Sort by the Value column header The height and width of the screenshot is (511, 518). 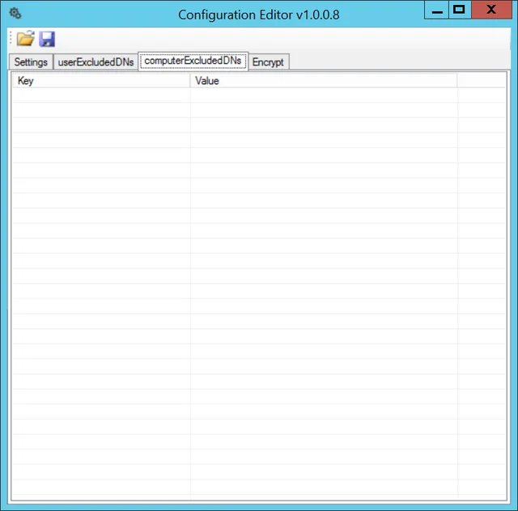point(324,81)
